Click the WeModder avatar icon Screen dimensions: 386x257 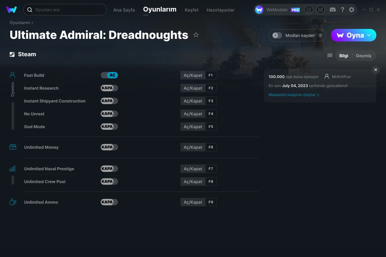[x=259, y=10]
